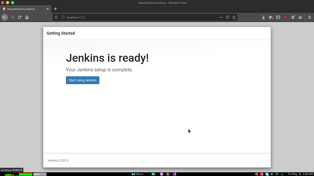Screen dimensions: 314x176
Task: Open the Library icon in toolbar
Action: click(x=271, y=17)
